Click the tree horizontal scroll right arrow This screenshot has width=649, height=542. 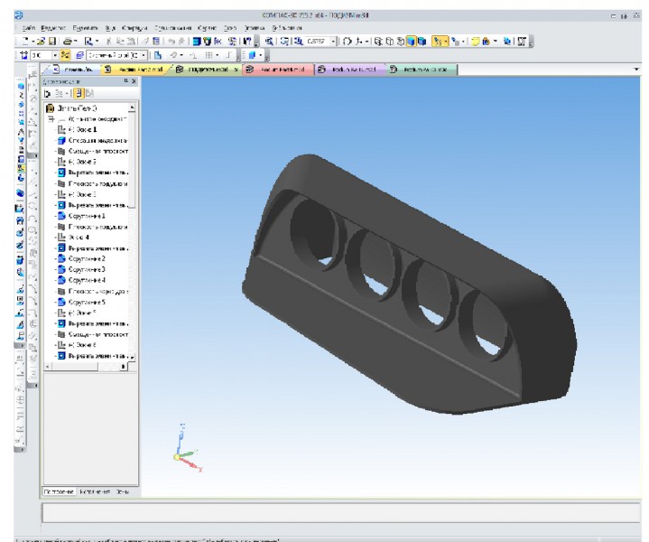click(x=124, y=367)
